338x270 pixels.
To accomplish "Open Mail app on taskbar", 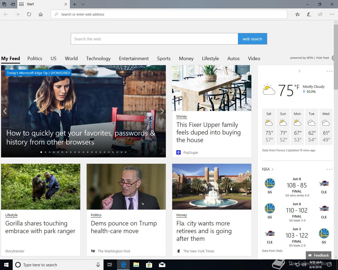I will coord(162,265).
